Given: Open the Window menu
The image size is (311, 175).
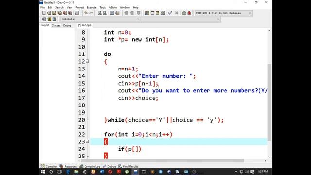Looking at the screenshot, I should [x=124, y=8].
